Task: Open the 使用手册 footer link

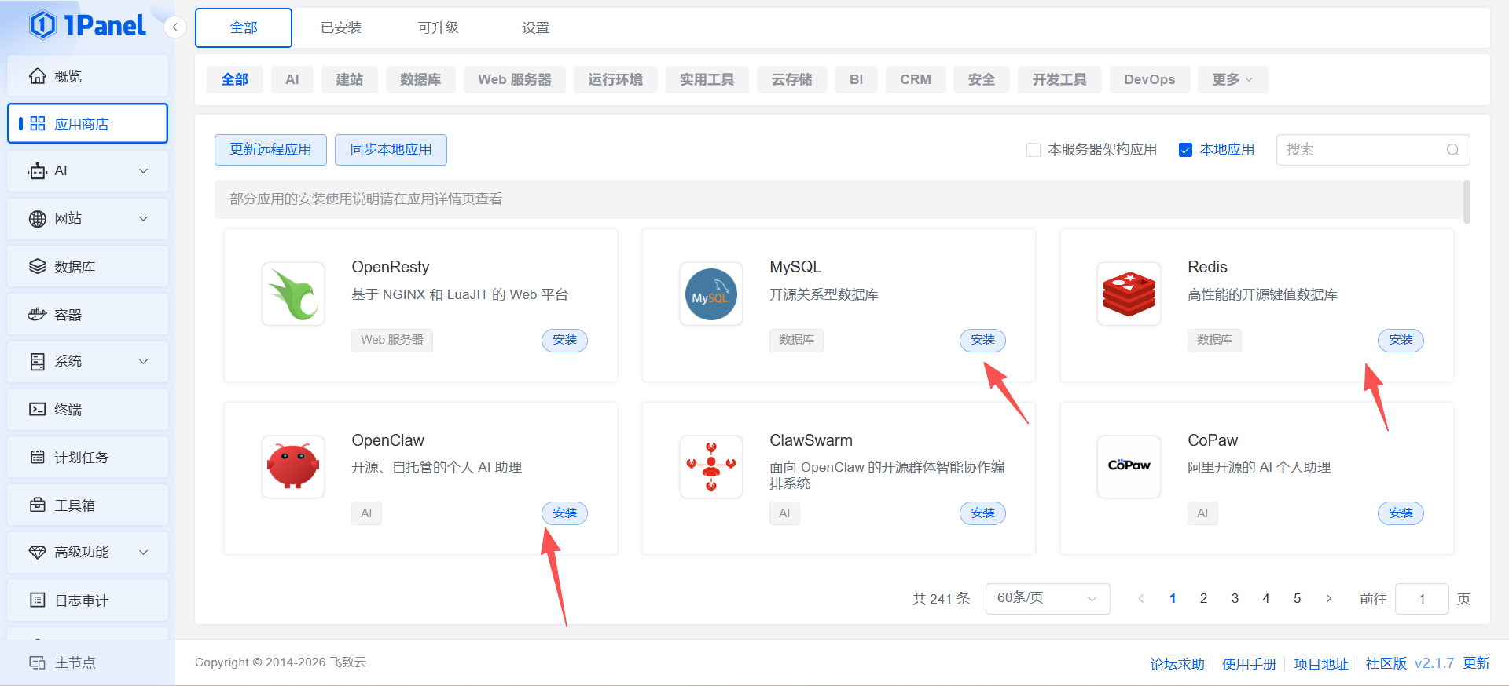Action: [1249, 664]
